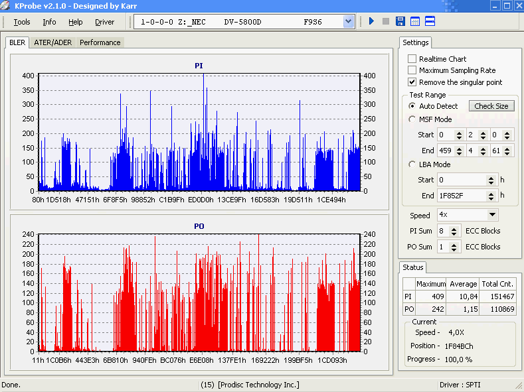Open the Performance tab
This screenshot has height=392, width=524.
100,42
